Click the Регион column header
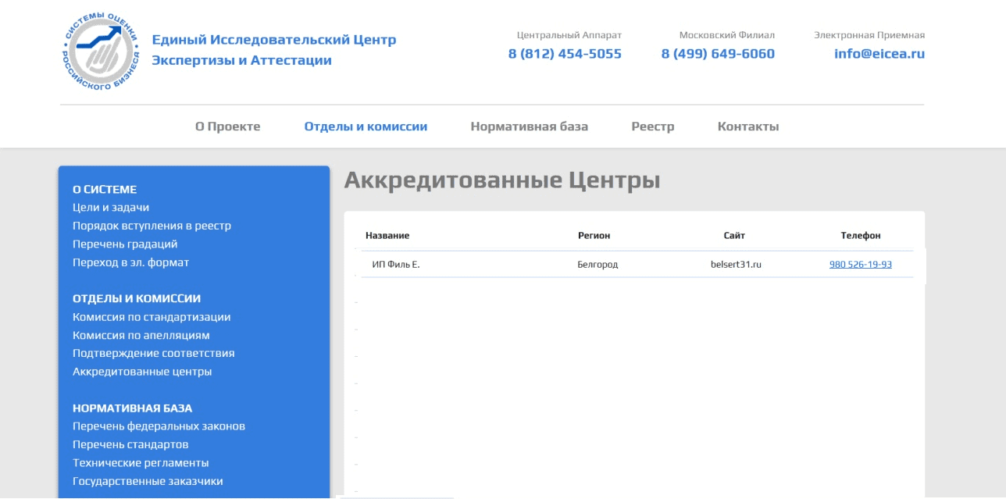The height and width of the screenshot is (499, 1006). click(594, 235)
